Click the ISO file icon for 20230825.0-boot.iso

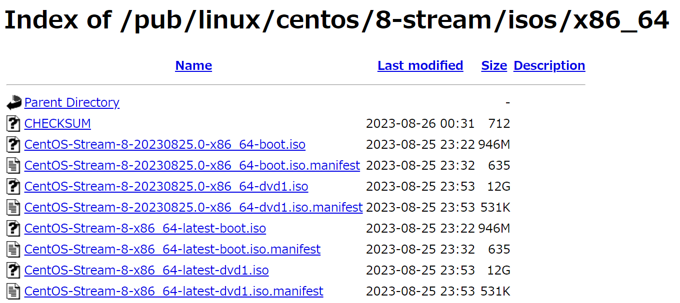tap(13, 144)
